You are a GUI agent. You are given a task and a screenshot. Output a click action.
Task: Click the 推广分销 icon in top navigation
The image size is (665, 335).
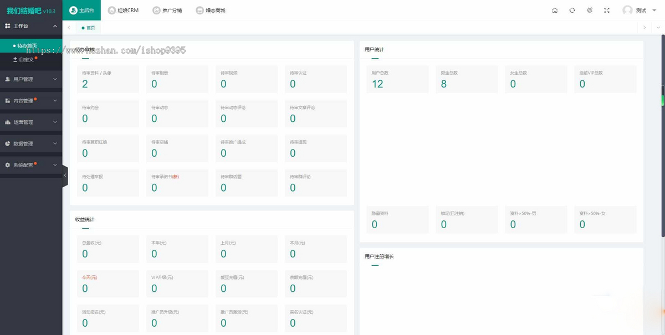coord(157,11)
